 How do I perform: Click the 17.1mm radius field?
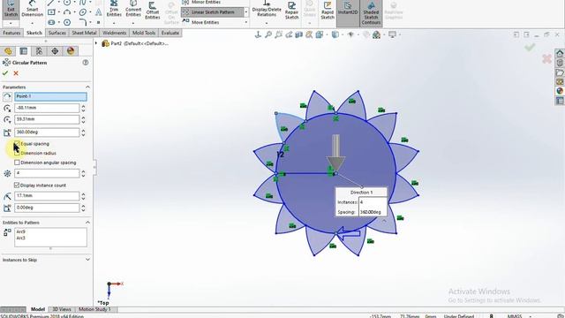click(x=47, y=196)
